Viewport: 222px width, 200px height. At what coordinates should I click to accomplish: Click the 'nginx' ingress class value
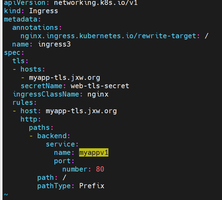[98, 94]
